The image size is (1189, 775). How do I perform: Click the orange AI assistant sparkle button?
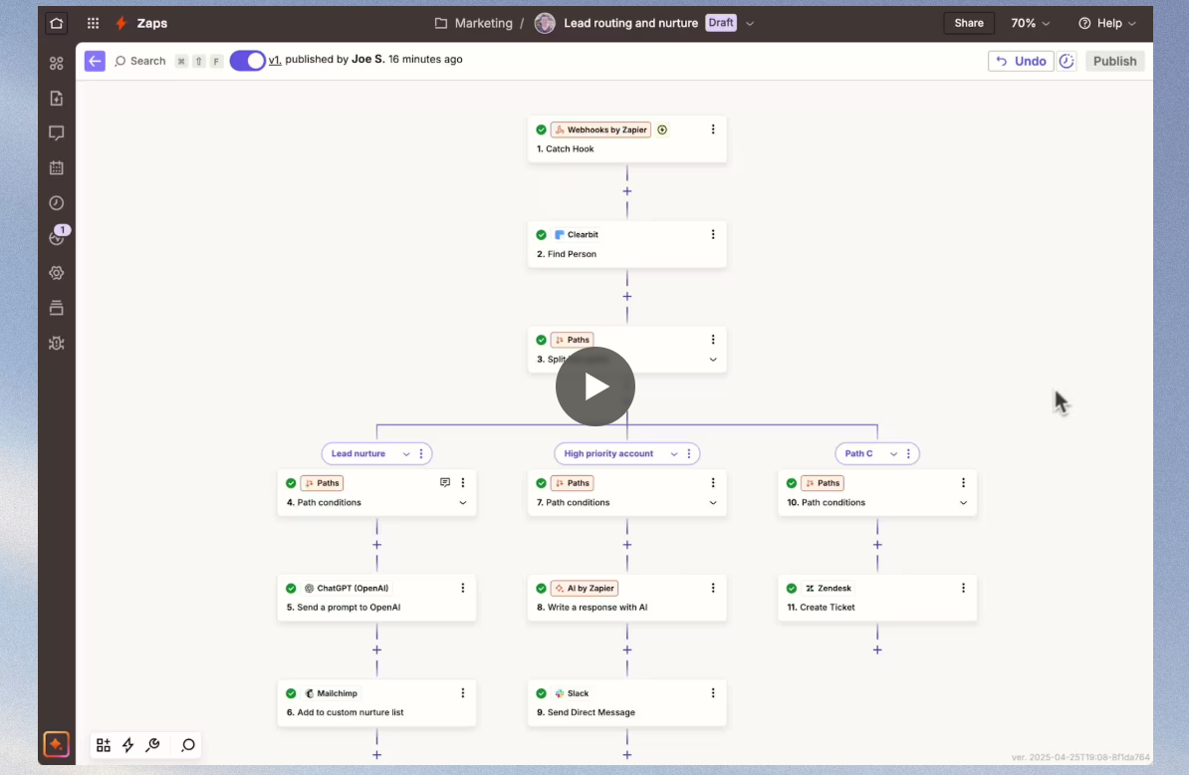coord(56,744)
